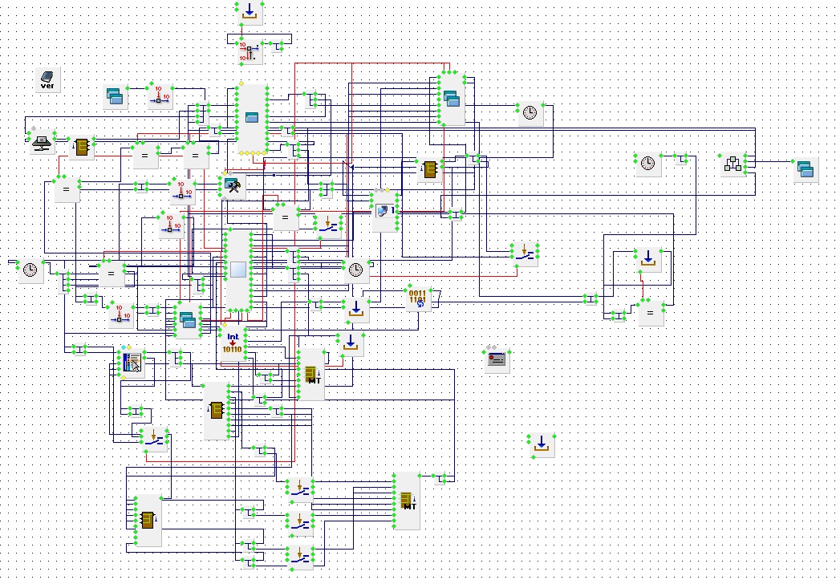Click the clock element beside the hierarchy node
Image resolution: width=840 pixels, height=584 pixels.
647,164
